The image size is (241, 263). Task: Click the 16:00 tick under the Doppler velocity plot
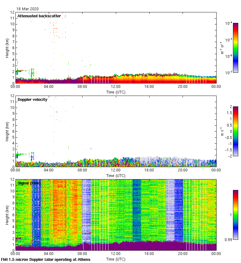pos(149,171)
